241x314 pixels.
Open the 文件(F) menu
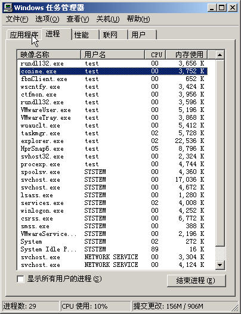[x=17, y=19]
